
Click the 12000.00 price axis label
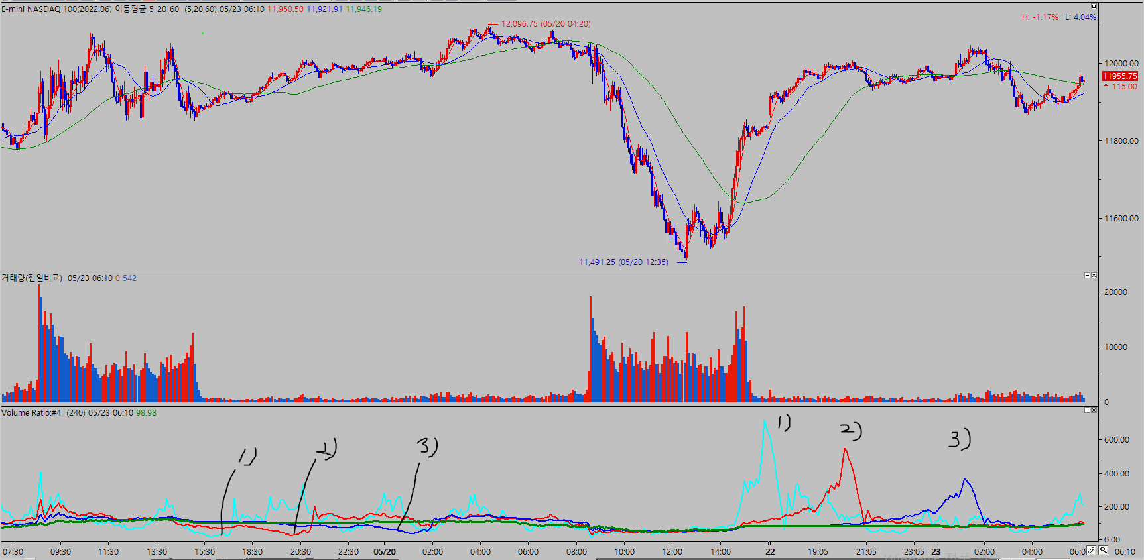[x=1121, y=64]
